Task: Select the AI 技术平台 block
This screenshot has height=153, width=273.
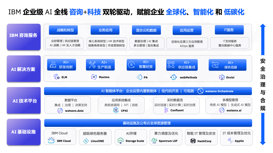Action: click(x=24, y=100)
